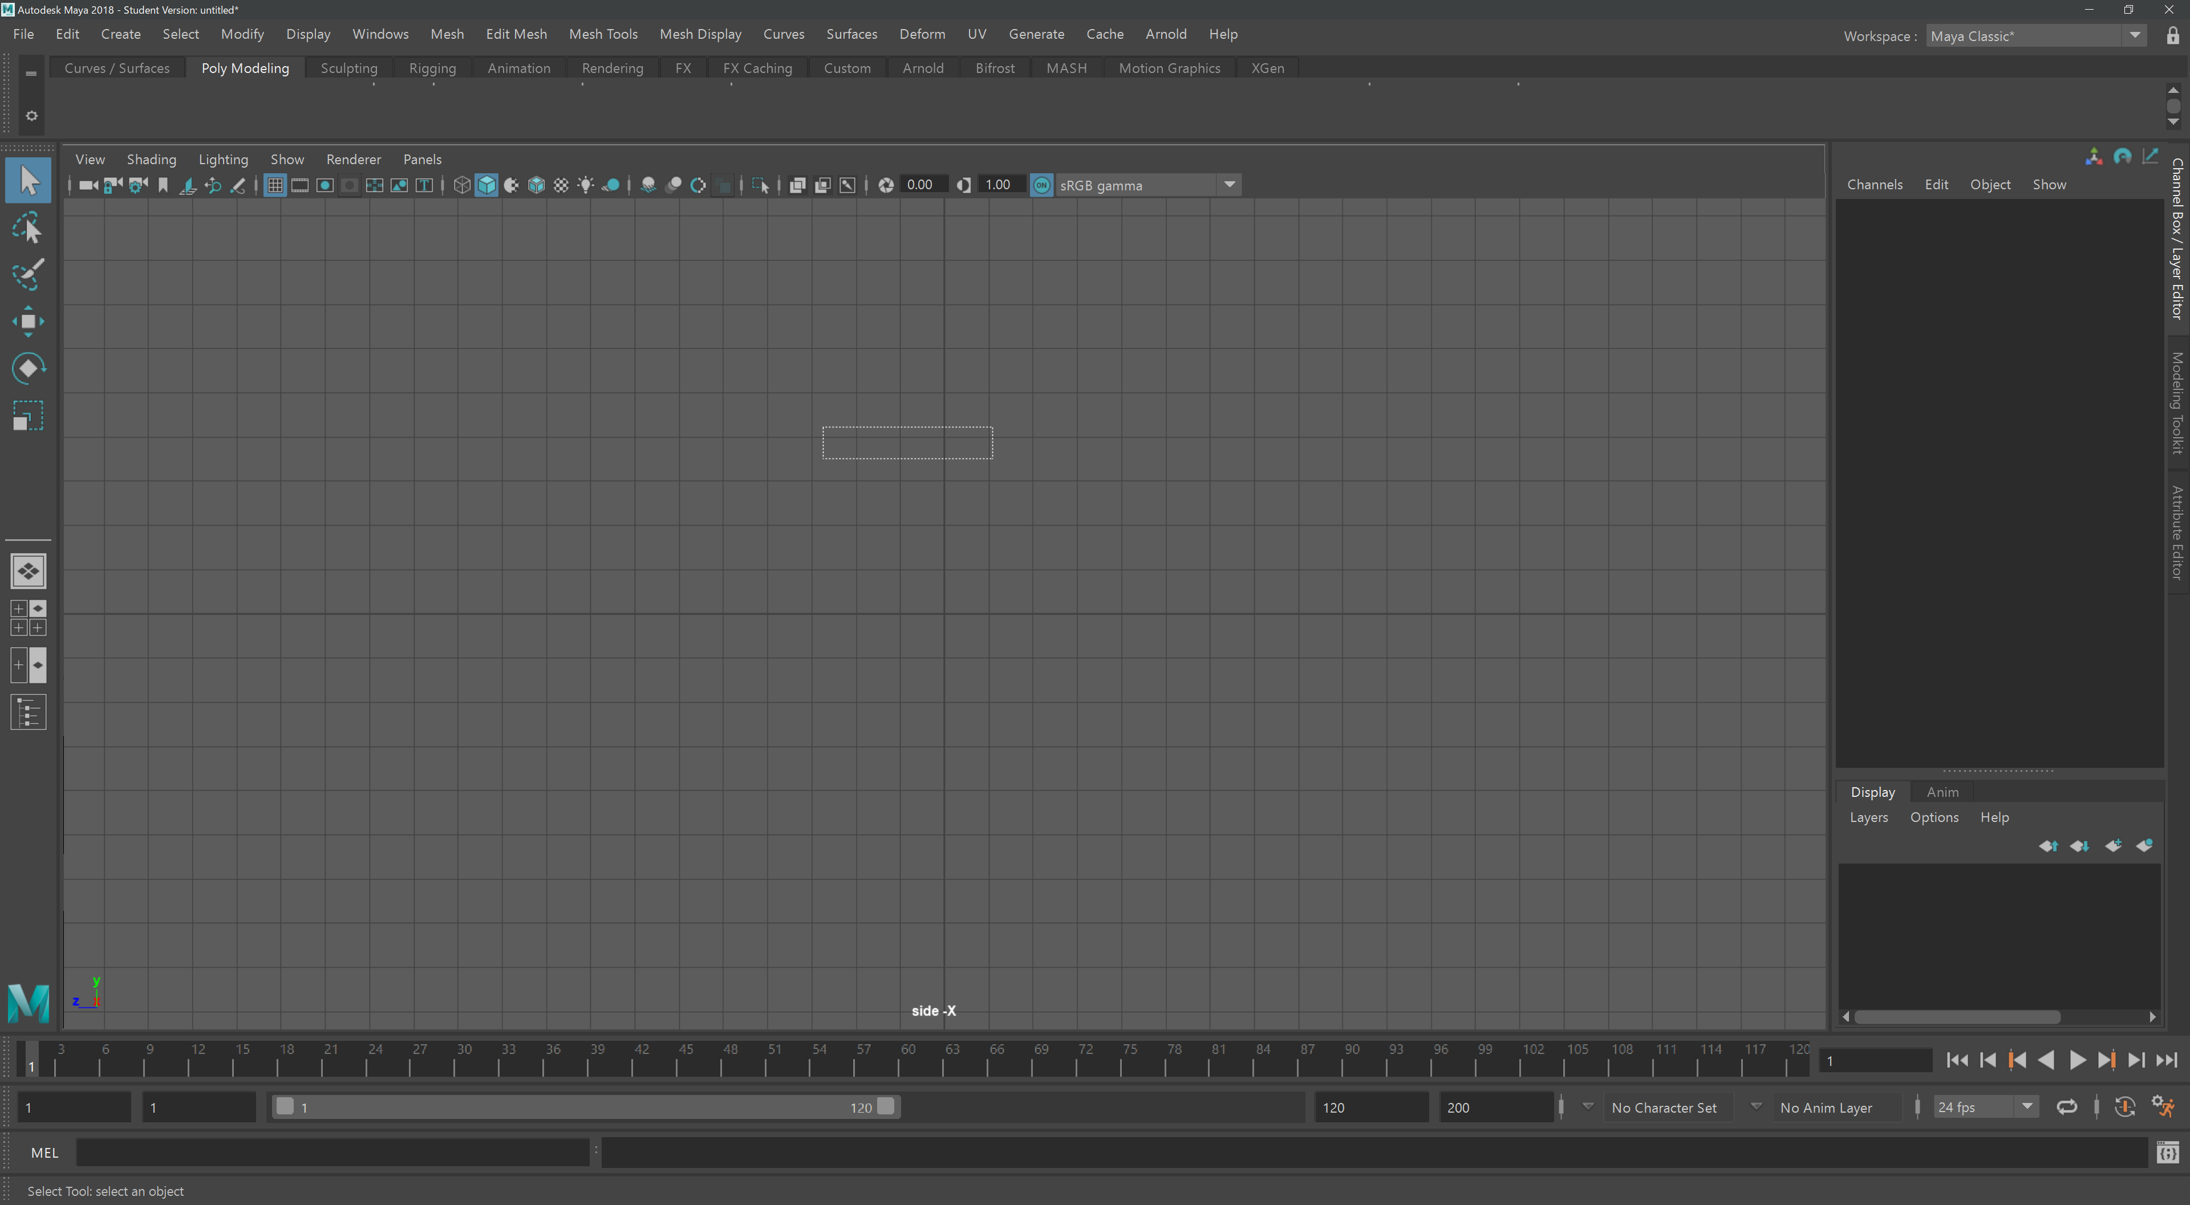Image resolution: width=2190 pixels, height=1205 pixels.
Task: Open the sRGB gamma view transform dropdown
Action: point(1230,185)
